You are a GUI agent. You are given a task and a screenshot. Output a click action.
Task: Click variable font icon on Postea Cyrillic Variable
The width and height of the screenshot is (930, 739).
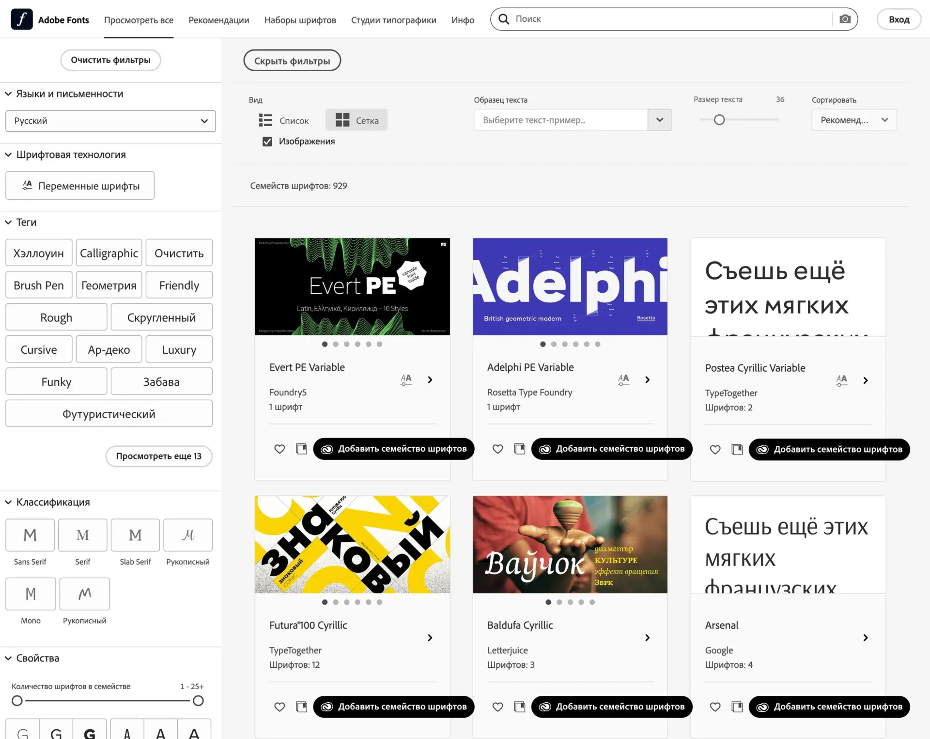pyautogui.click(x=841, y=380)
